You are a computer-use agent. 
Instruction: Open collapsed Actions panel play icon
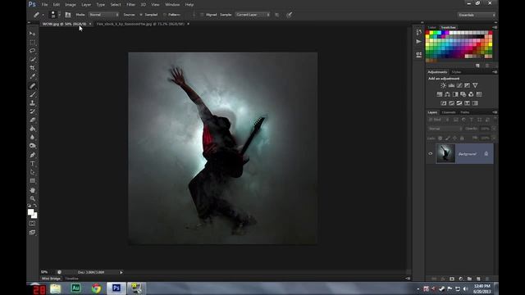(419, 42)
